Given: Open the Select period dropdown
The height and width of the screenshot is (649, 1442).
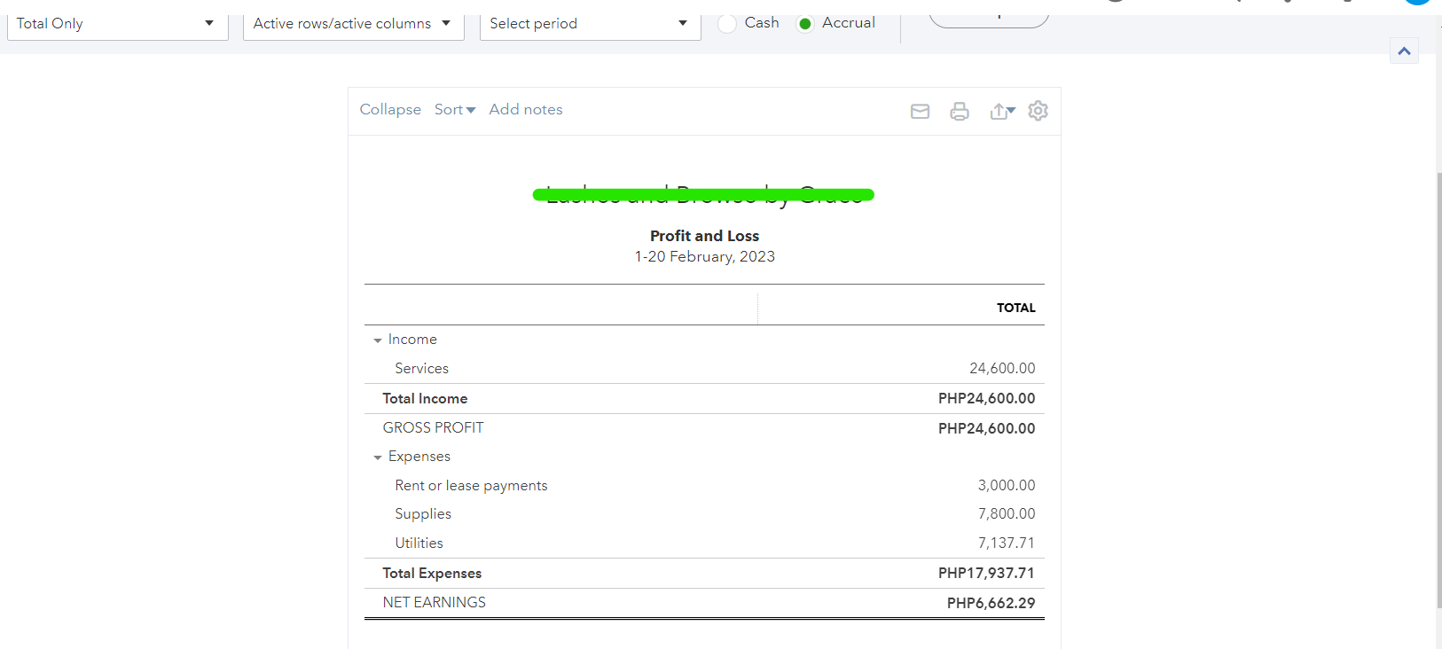Looking at the screenshot, I should pyautogui.click(x=590, y=24).
